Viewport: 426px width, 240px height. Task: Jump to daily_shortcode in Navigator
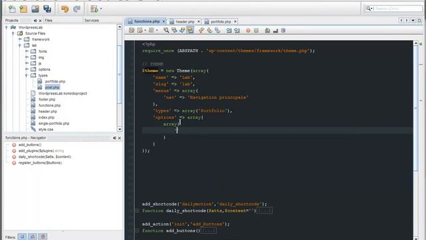[x=45, y=157]
